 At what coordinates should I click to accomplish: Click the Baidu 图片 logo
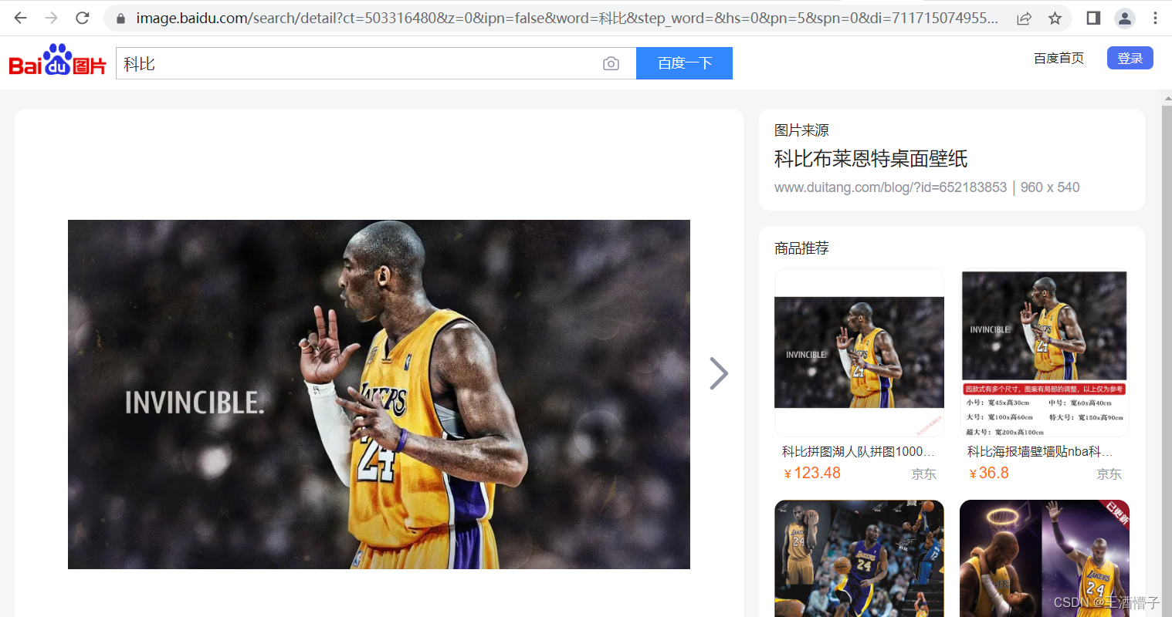tap(57, 60)
